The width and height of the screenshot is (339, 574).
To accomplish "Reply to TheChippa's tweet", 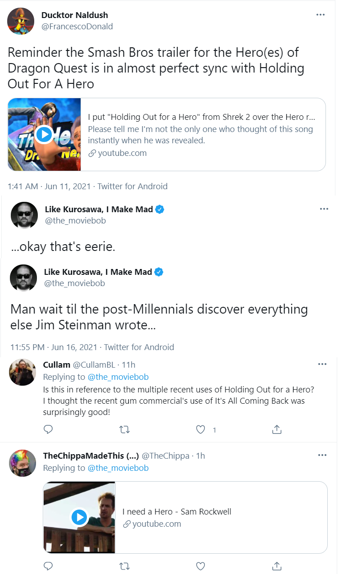I will [x=48, y=565].
